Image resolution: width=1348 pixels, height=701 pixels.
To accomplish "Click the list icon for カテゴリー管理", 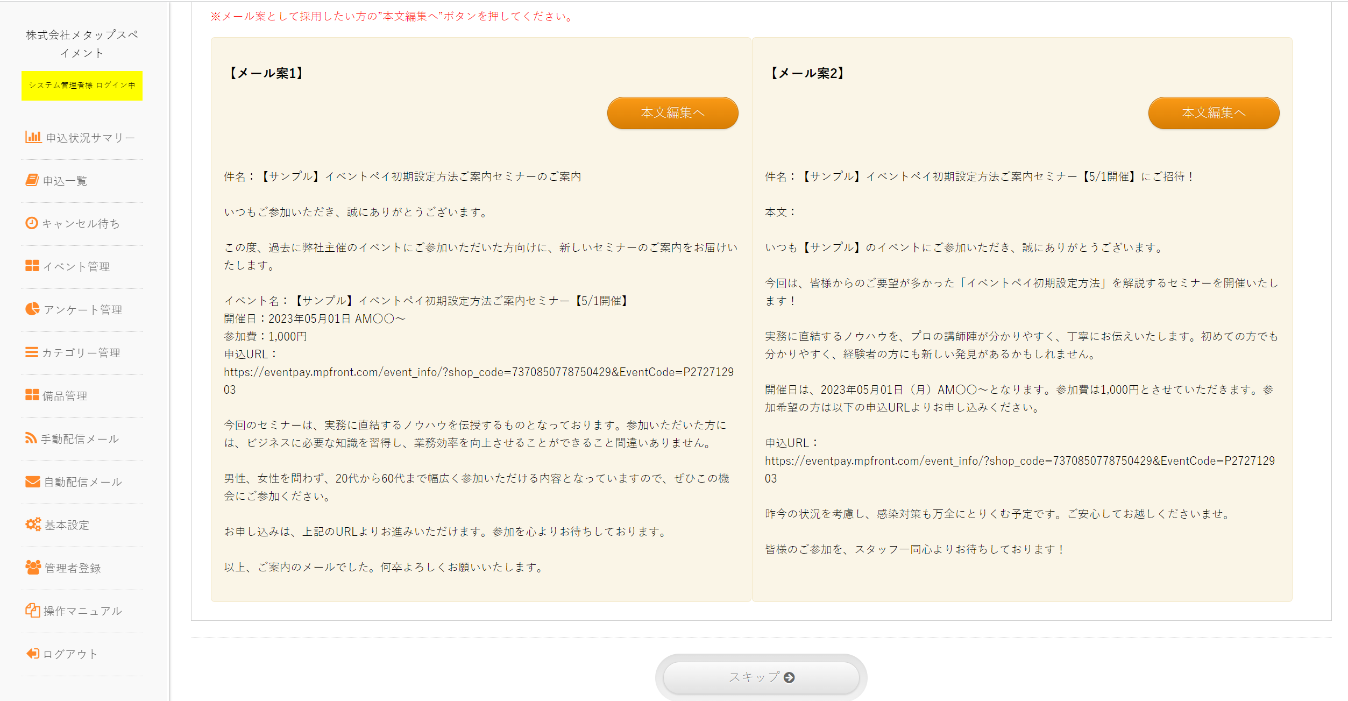I will [32, 352].
